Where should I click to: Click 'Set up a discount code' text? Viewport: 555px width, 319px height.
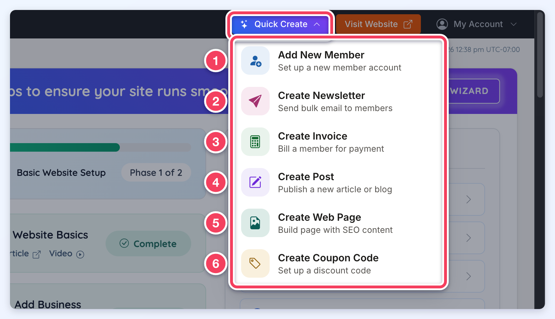(325, 271)
